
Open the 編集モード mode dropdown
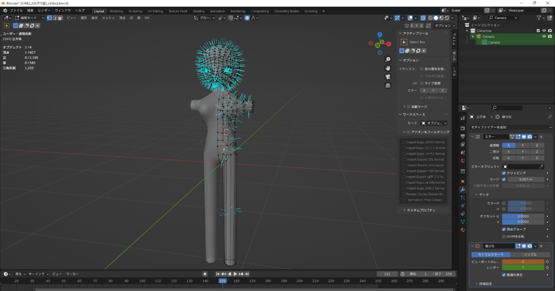(29, 18)
